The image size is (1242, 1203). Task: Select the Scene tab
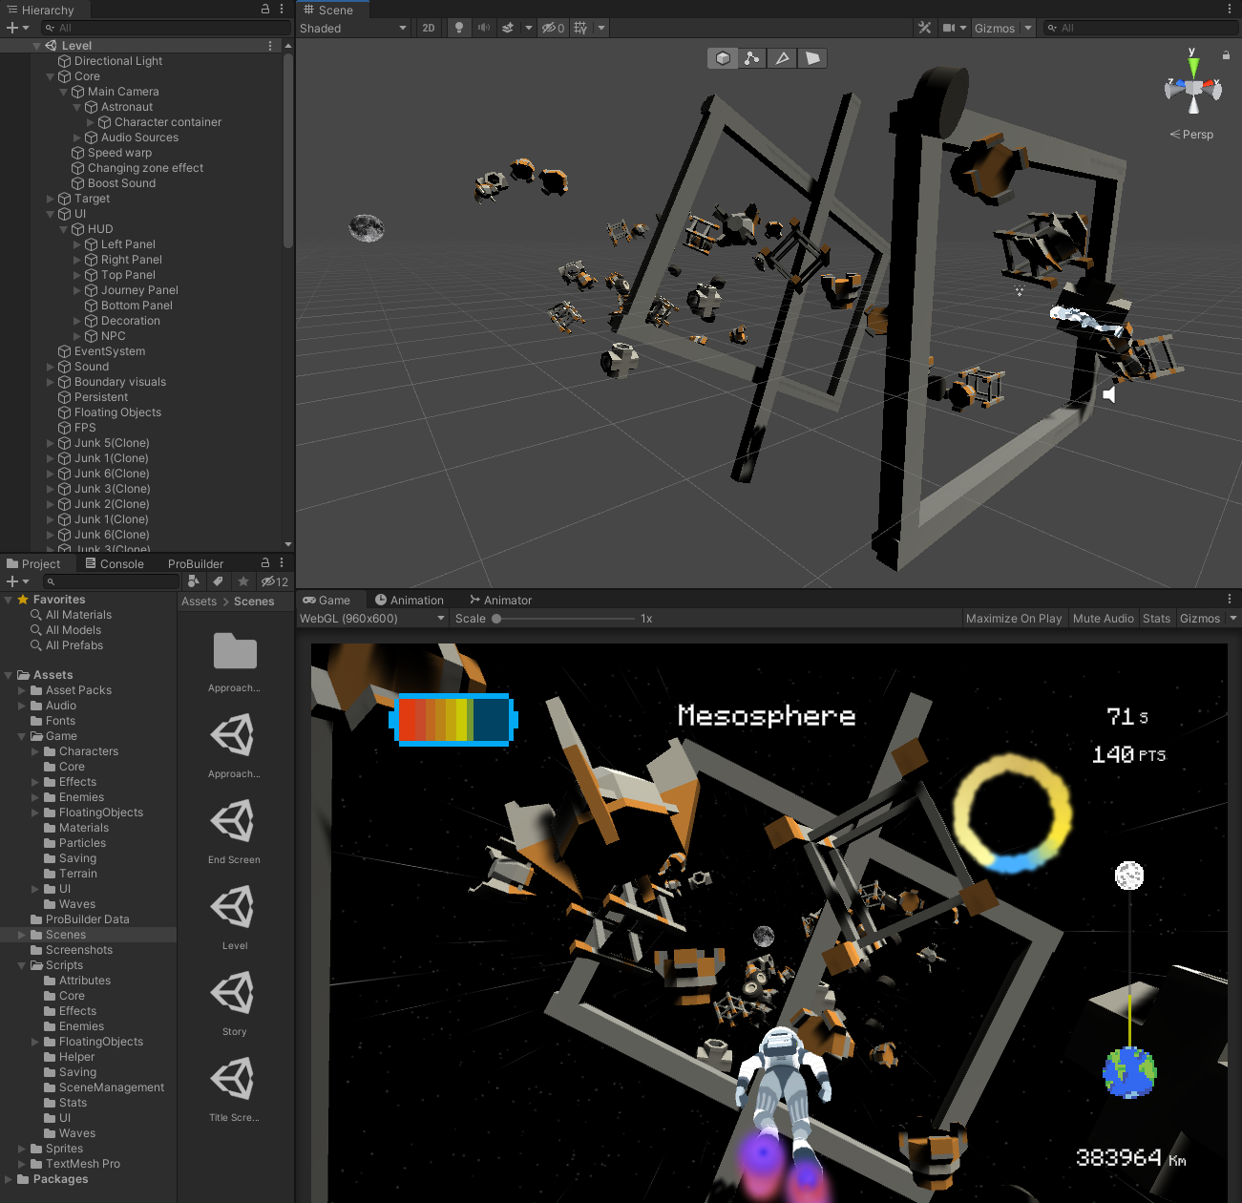coord(329,10)
